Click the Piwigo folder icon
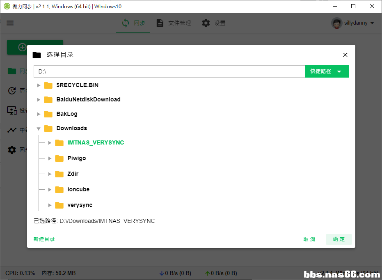The image size is (382, 280). (x=59, y=158)
